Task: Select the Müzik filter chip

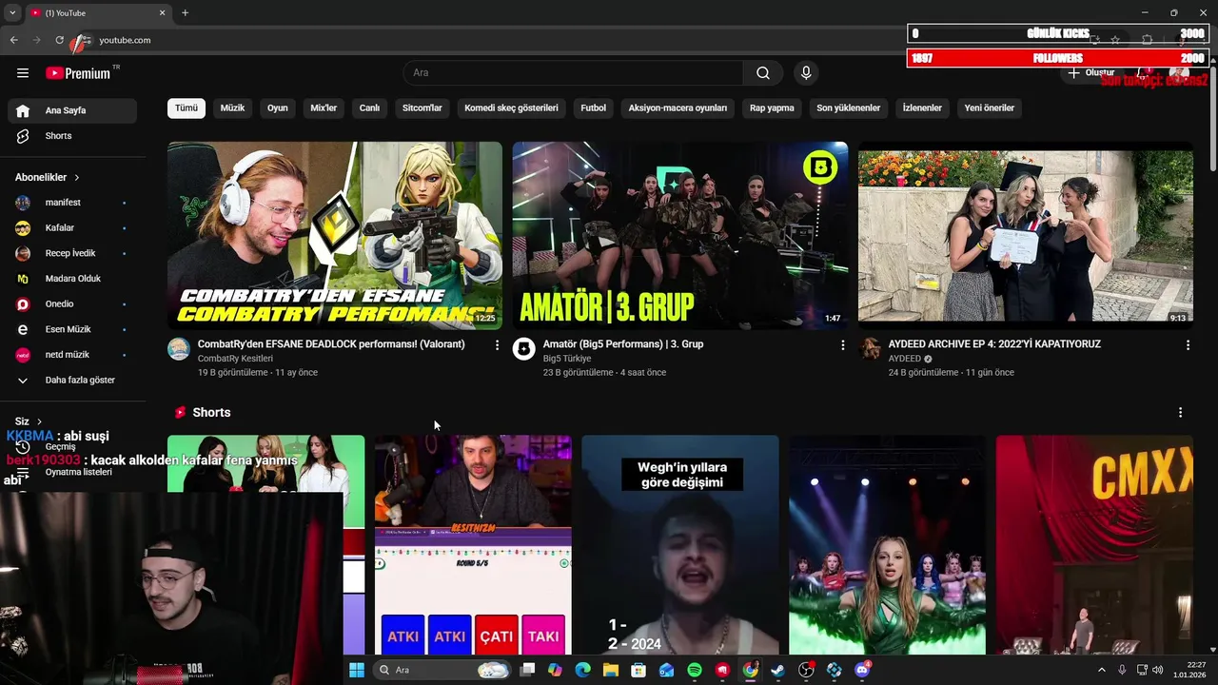Action: coord(232,108)
